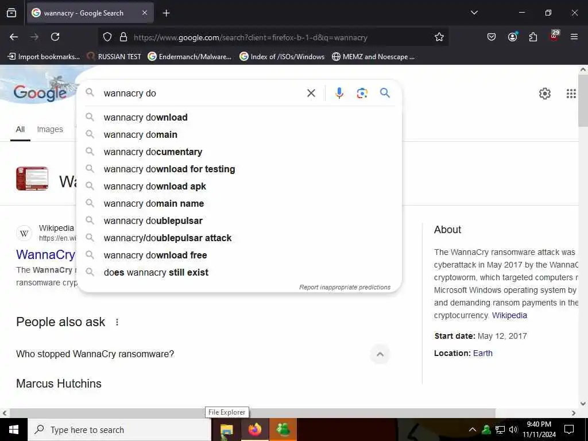Click volume speaker tray icon
Image resolution: width=588 pixels, height=441 pixels.
point(513,430)
